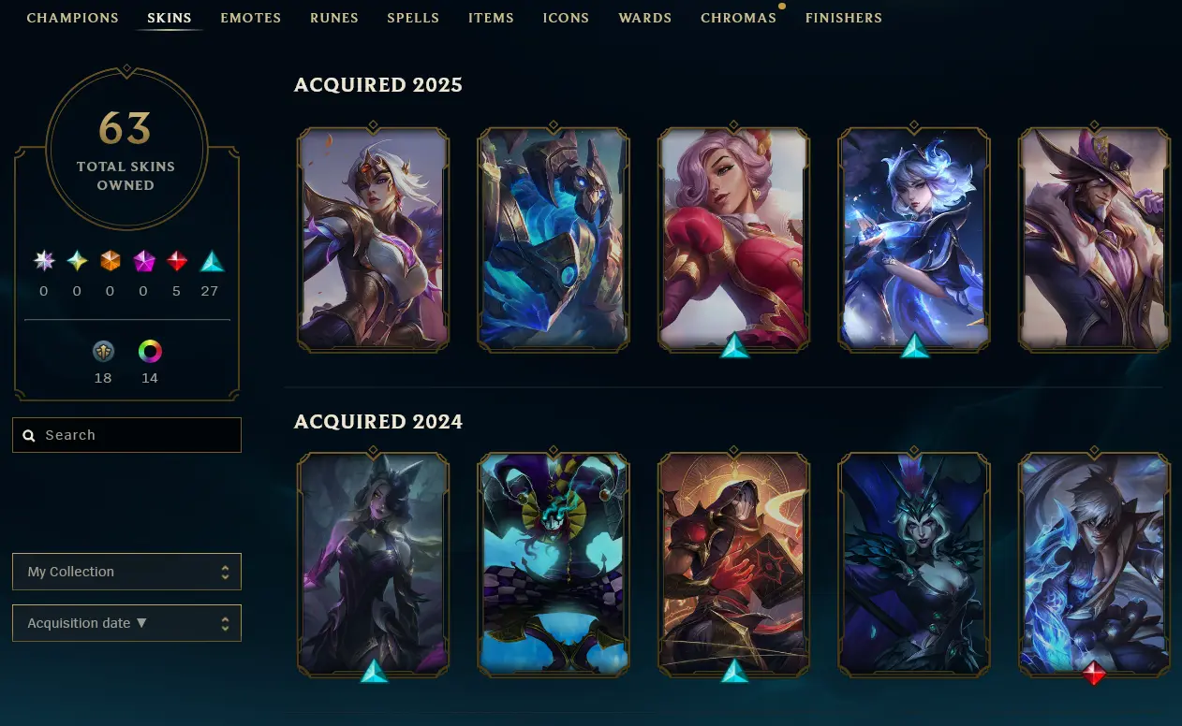The image size is (1182, 726).
Task: Open the Acquisition date sort dropdown
Action: point(126,623)
